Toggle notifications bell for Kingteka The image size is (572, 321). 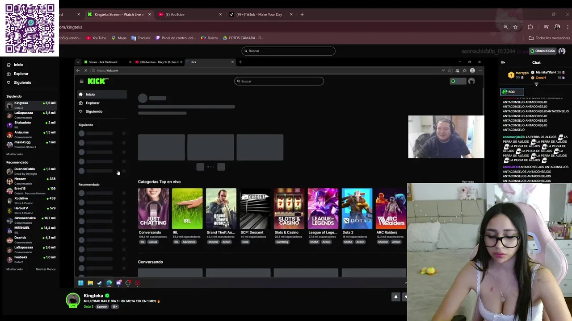[395, 297]
